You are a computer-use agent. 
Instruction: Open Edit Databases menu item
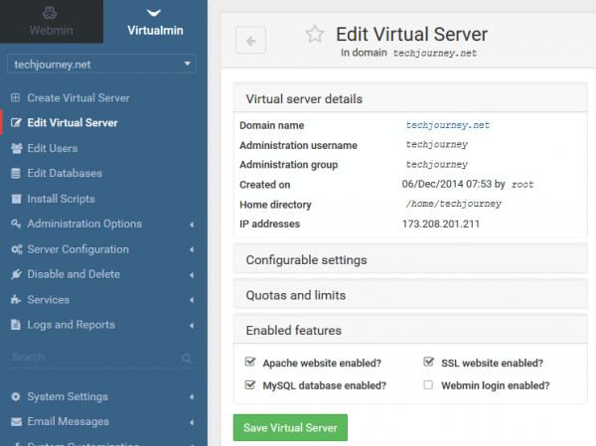point(65,174)
